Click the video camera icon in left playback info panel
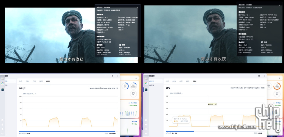This screenshot has width=284, height=137. 98,45
